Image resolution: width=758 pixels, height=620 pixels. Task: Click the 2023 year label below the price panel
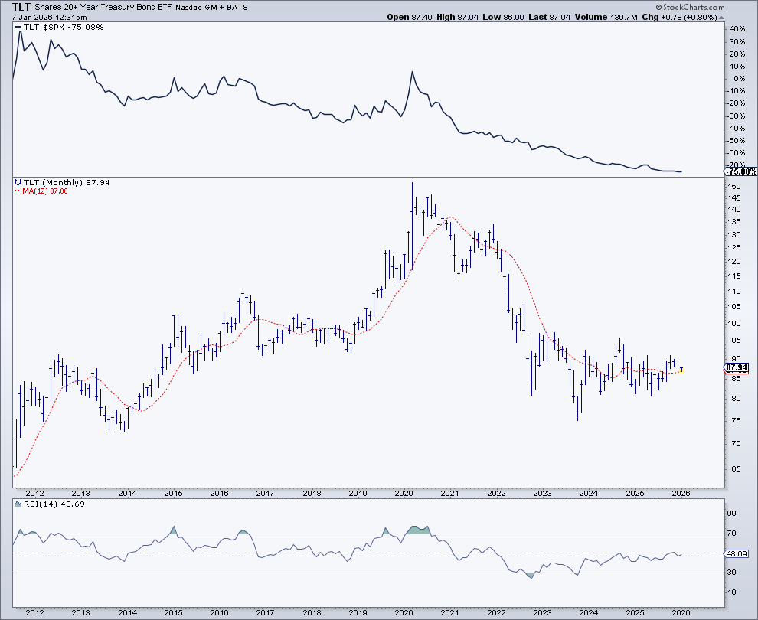pos(542,494)
